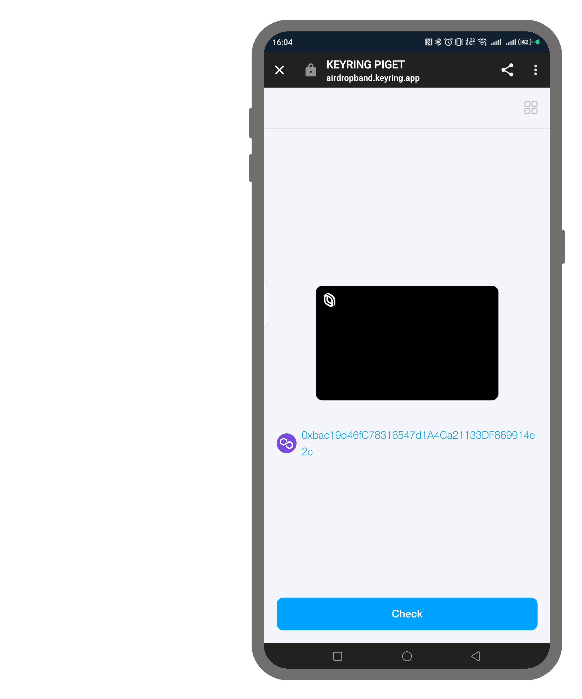This screenshot has width=582, height=699.
Task: Tap the airdropband.keyring.app URL text
Action: pyautogui.click(x=373, y=78)
